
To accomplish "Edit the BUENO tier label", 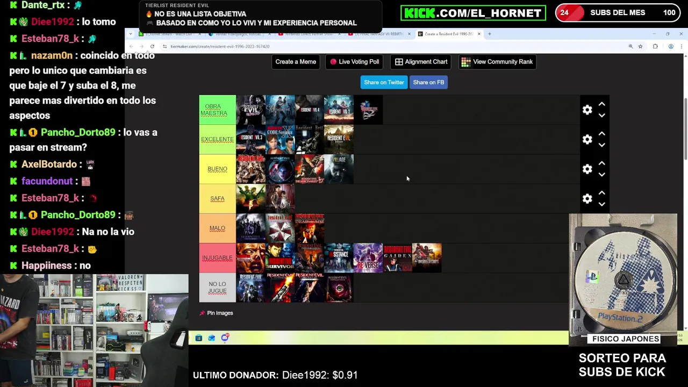I will [x=217, y=169].
